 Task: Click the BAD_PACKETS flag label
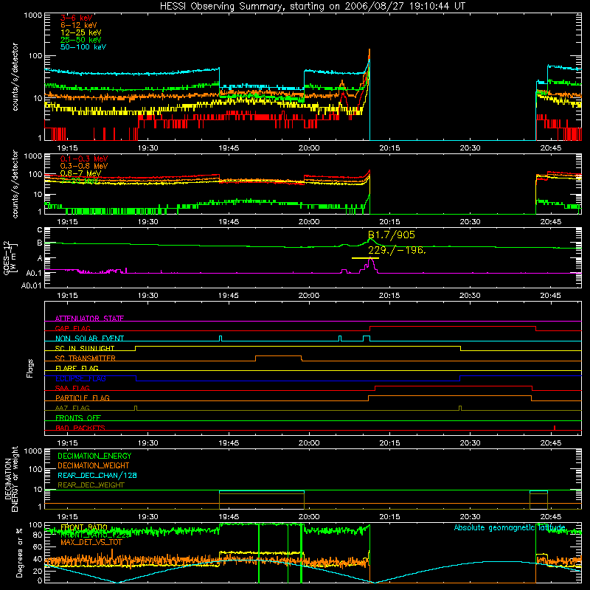tap(80, 428)
